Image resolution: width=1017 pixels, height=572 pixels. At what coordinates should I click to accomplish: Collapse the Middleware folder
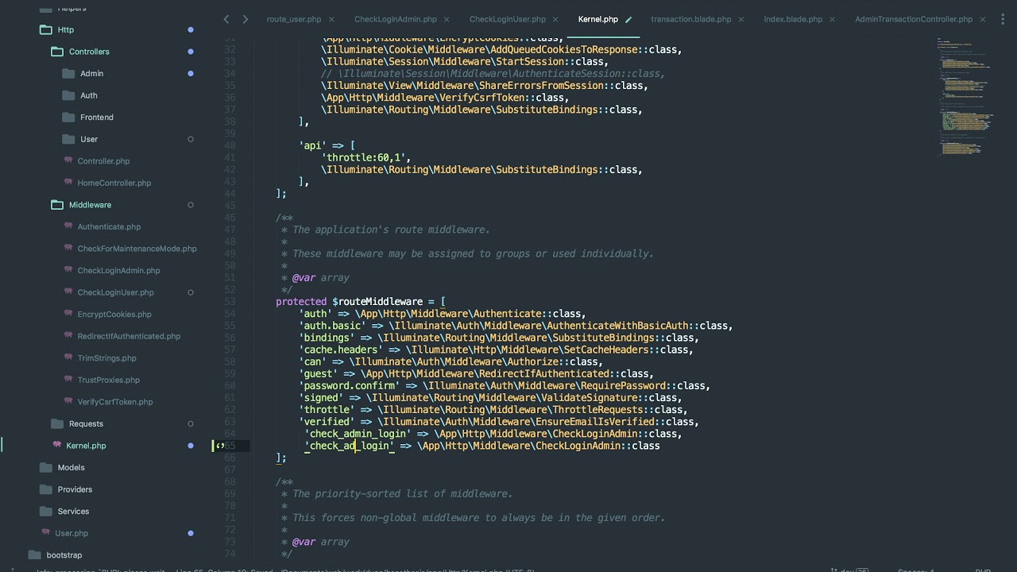tap(81, 205)
